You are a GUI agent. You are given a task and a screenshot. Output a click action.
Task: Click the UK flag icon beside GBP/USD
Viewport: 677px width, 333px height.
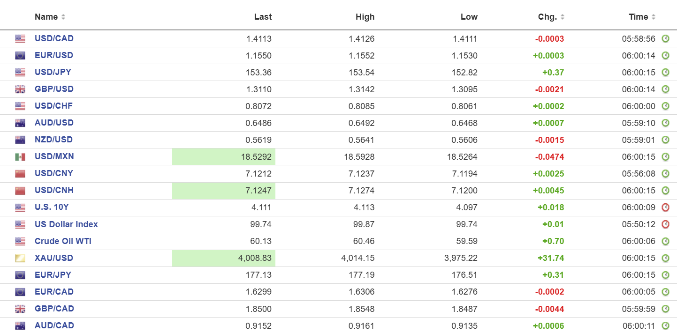(x=20, y=89)
